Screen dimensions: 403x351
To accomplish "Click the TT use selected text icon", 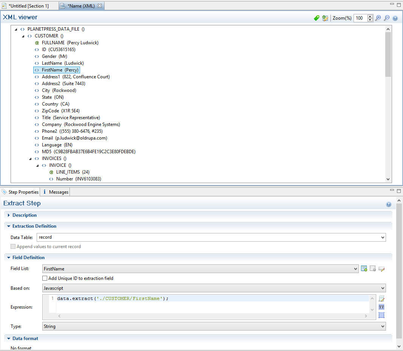I will (x=381, y=307).
